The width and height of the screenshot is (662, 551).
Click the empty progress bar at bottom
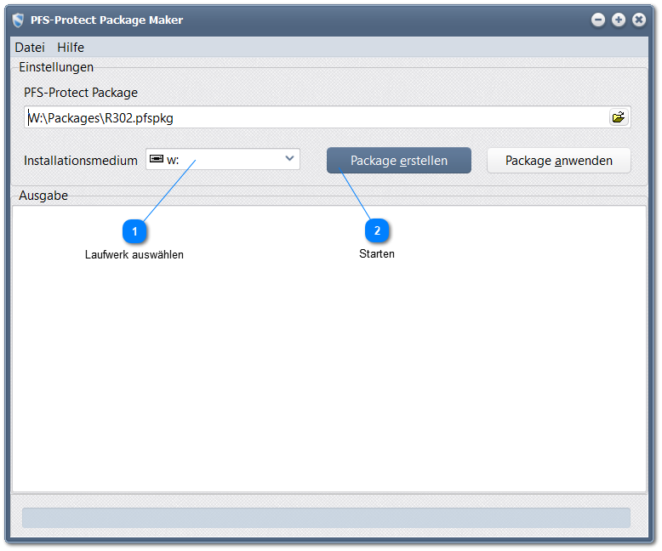pos(326,518)
